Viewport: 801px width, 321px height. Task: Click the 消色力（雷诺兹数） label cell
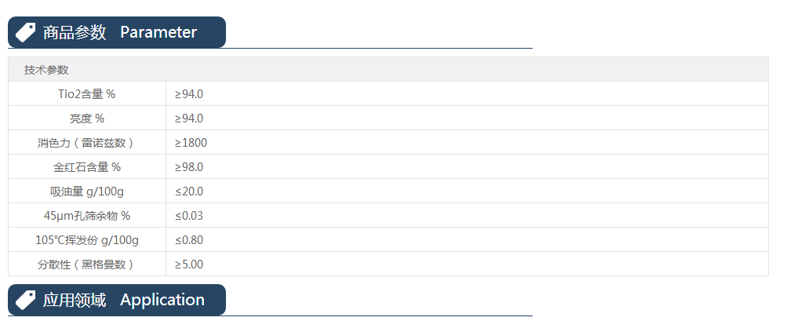coord(87,143)
